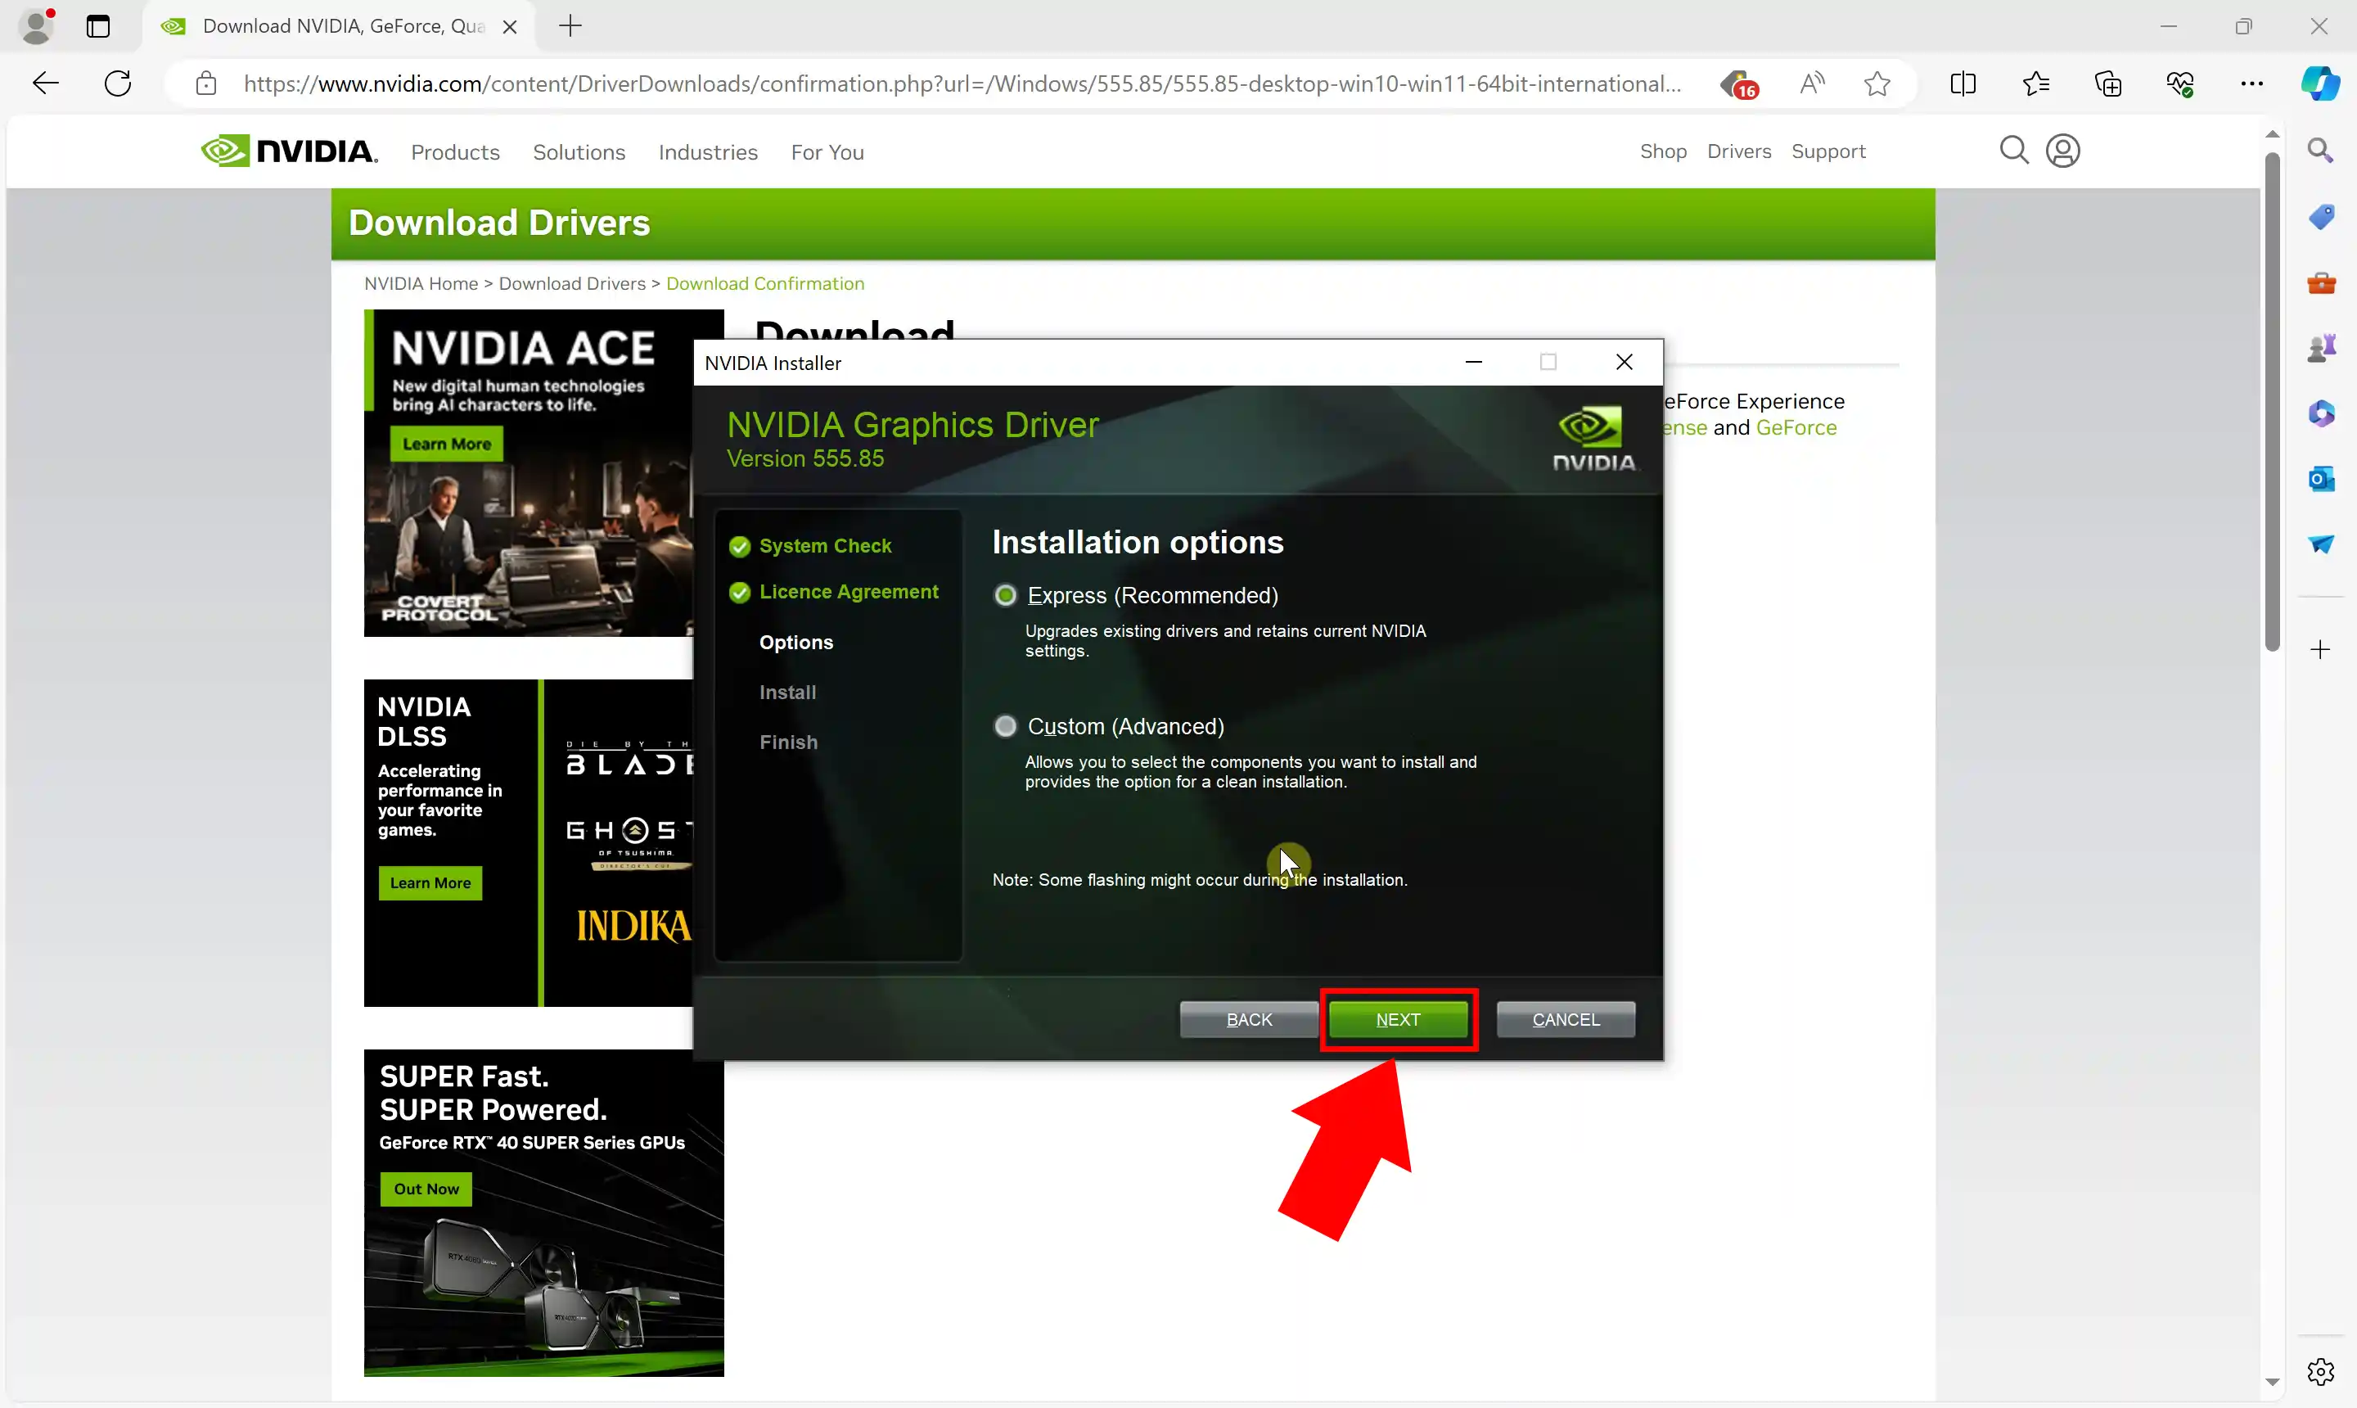Click NEXT in NVIDIA Installer
This screenshot has width=2357, height=1408.
pyautogui.click(x=1397, y=1019)
